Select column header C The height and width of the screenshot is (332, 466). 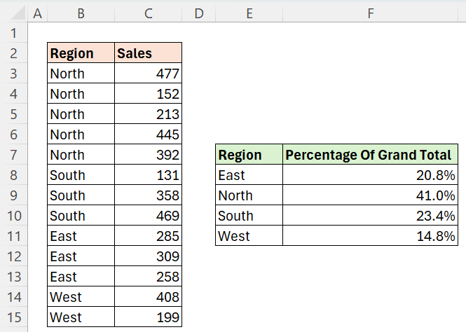(148, 12)
